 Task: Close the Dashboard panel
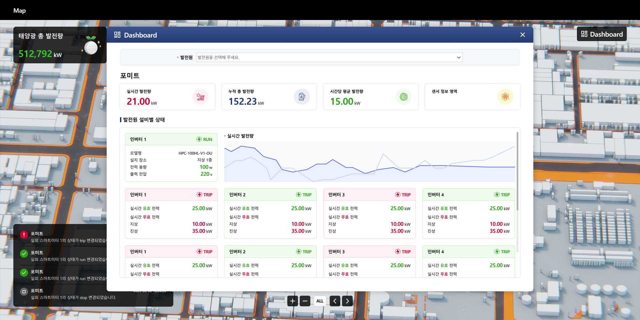522,35
